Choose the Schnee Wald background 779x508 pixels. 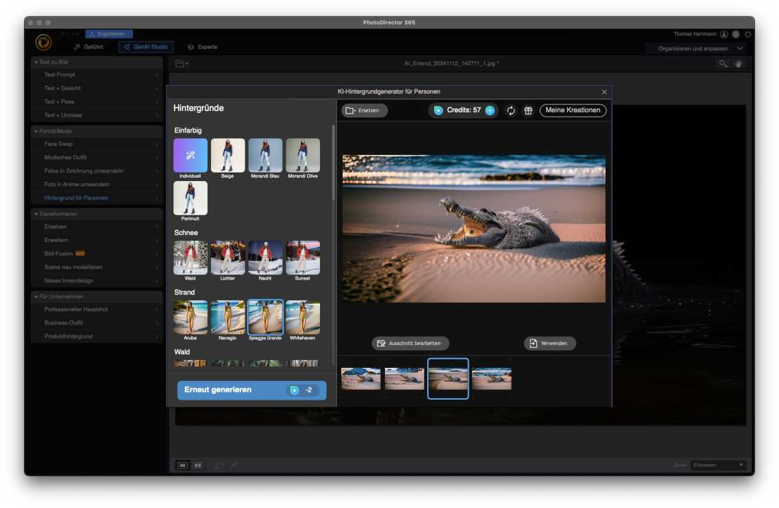coord(190,258)
